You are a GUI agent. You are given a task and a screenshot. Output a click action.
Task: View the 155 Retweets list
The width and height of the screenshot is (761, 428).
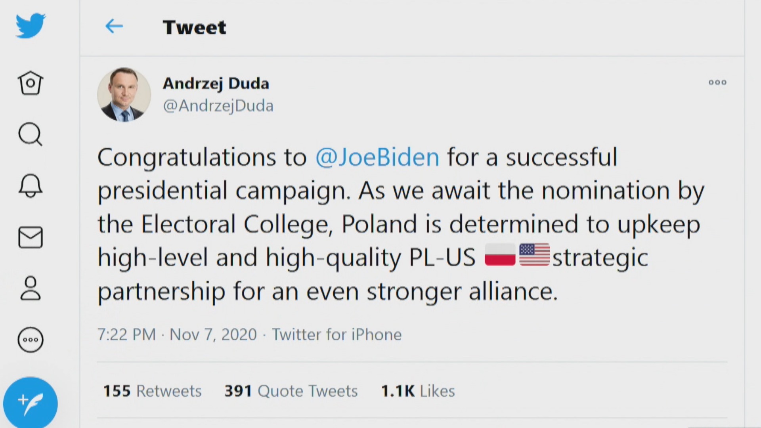coord(153,391)
